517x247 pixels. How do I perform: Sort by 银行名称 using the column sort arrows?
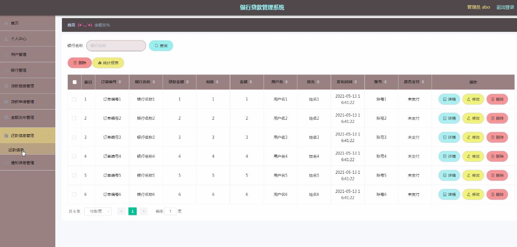point(154,82)
